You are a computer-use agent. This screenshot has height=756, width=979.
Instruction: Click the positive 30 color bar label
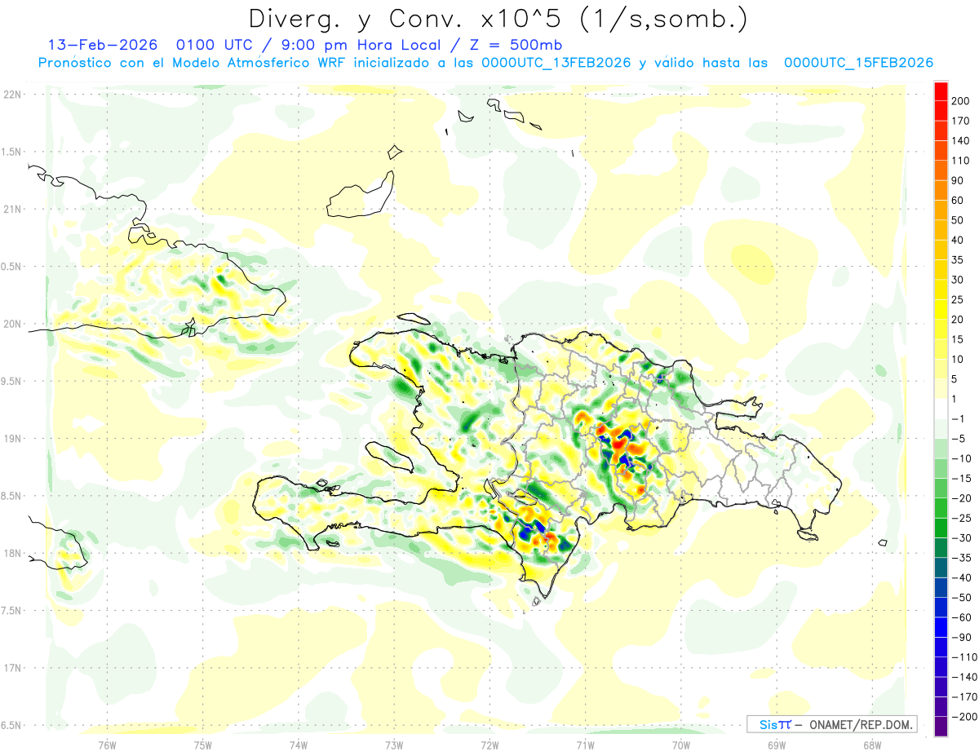pos(958,280)
